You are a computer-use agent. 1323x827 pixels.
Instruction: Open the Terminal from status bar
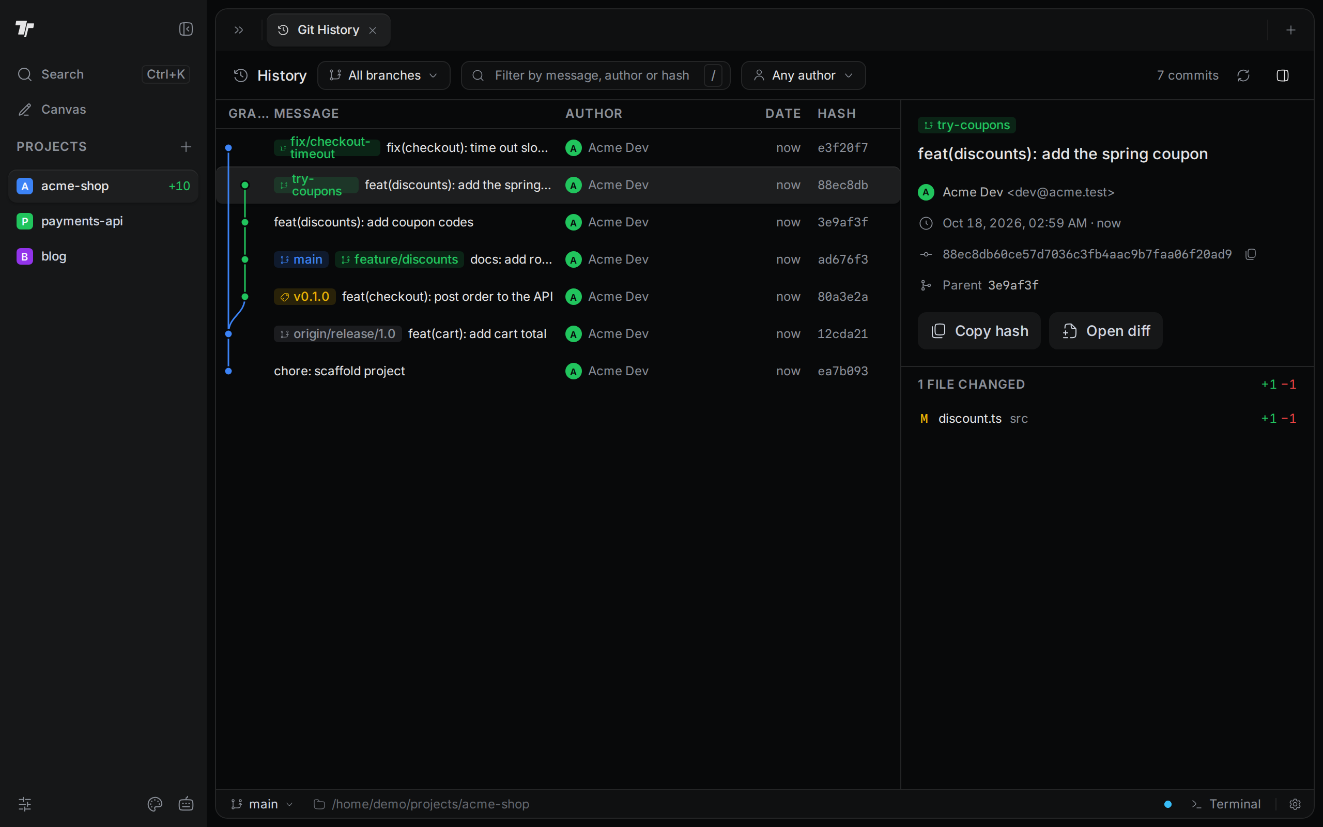point(1226,804)
